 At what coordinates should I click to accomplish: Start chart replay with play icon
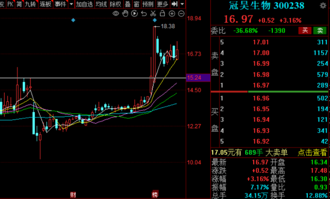(134, 14)
